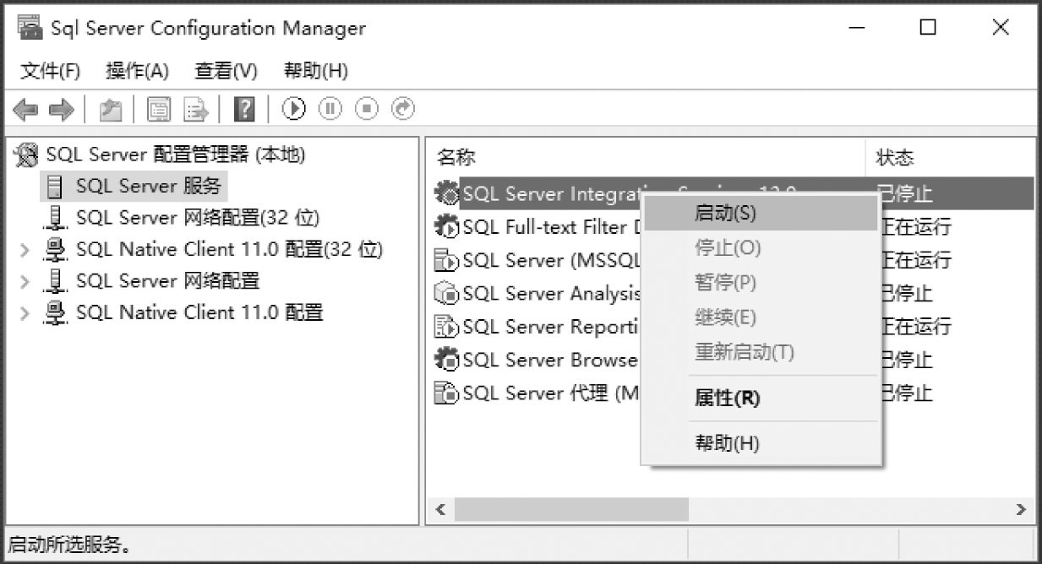
Task: Click the SQL Server Browser service icon
Action: [x=446, y=360]
